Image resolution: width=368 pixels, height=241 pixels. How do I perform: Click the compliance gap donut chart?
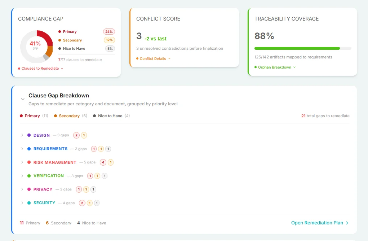click(36, 47)
